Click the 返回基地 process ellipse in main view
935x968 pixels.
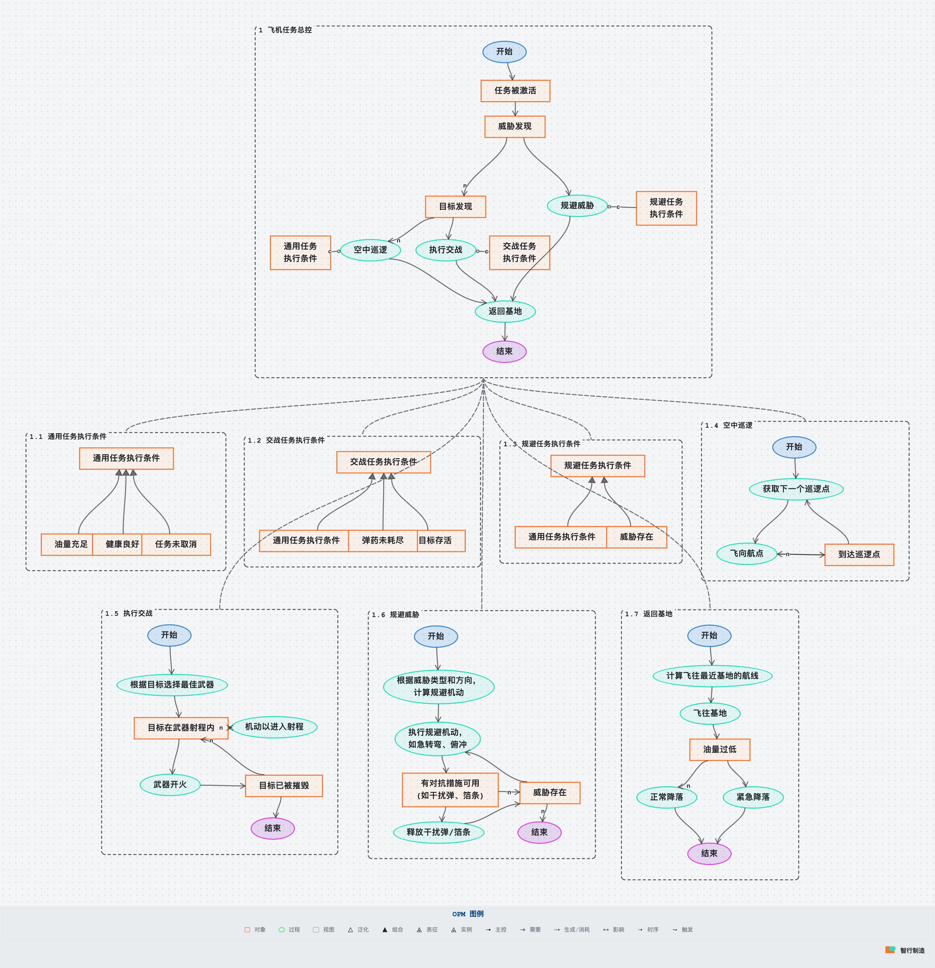click(505, 311)
